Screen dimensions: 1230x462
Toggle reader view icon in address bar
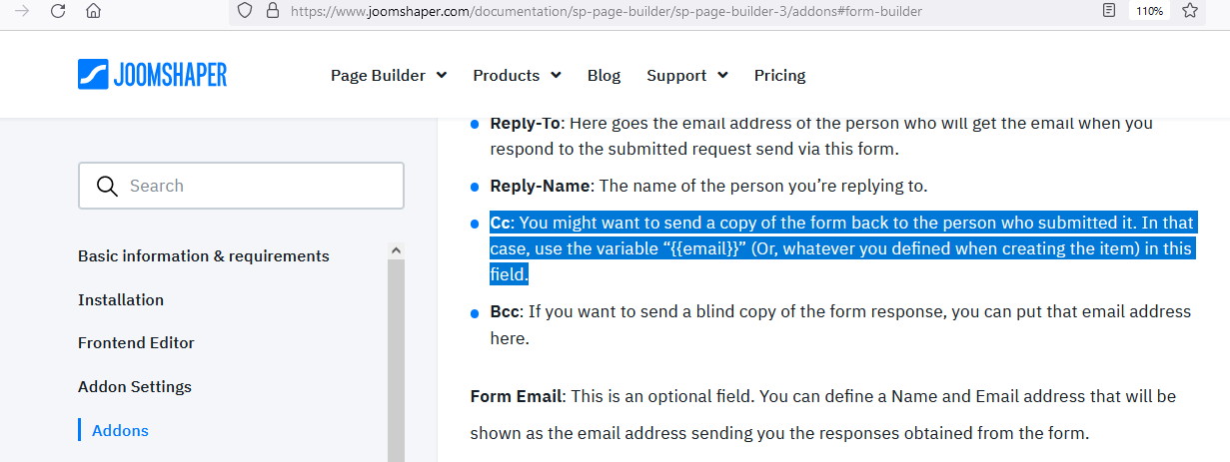click(1108, 11)
